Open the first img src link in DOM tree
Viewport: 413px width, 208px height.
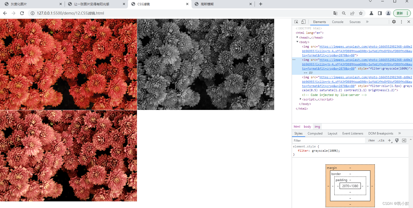coord(357,51)
